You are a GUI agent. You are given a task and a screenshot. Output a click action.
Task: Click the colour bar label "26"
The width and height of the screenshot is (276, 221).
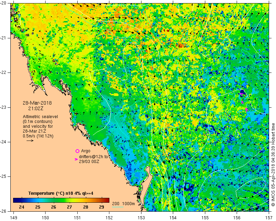coord(54,207)
